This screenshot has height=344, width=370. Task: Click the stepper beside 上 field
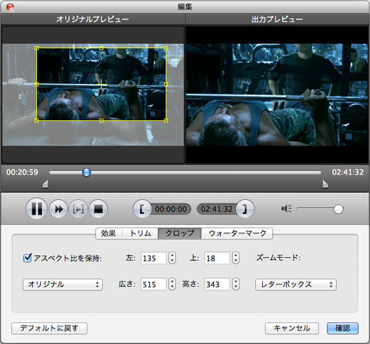coord(236,258)
